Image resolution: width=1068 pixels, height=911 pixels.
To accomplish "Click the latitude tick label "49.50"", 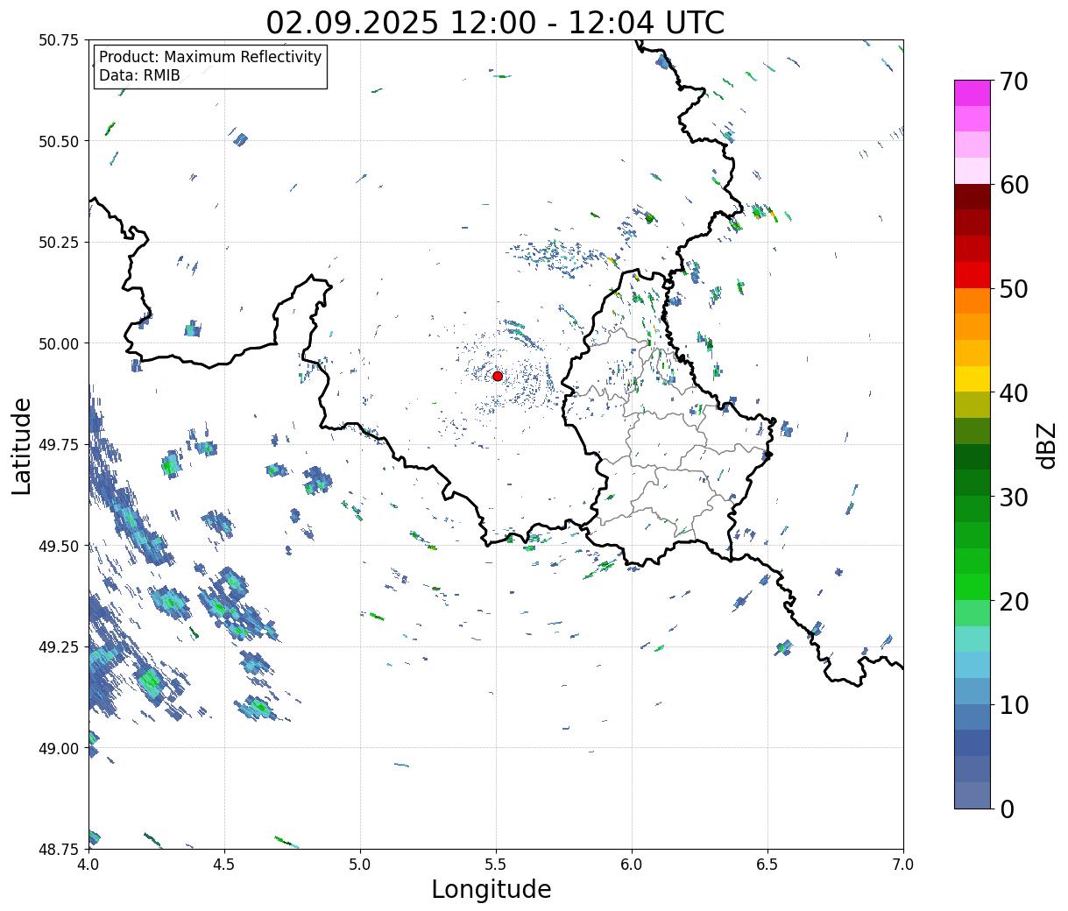I will pos(58,546).
